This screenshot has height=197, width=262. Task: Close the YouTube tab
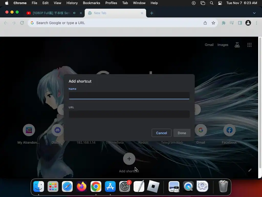pos(81,13)
